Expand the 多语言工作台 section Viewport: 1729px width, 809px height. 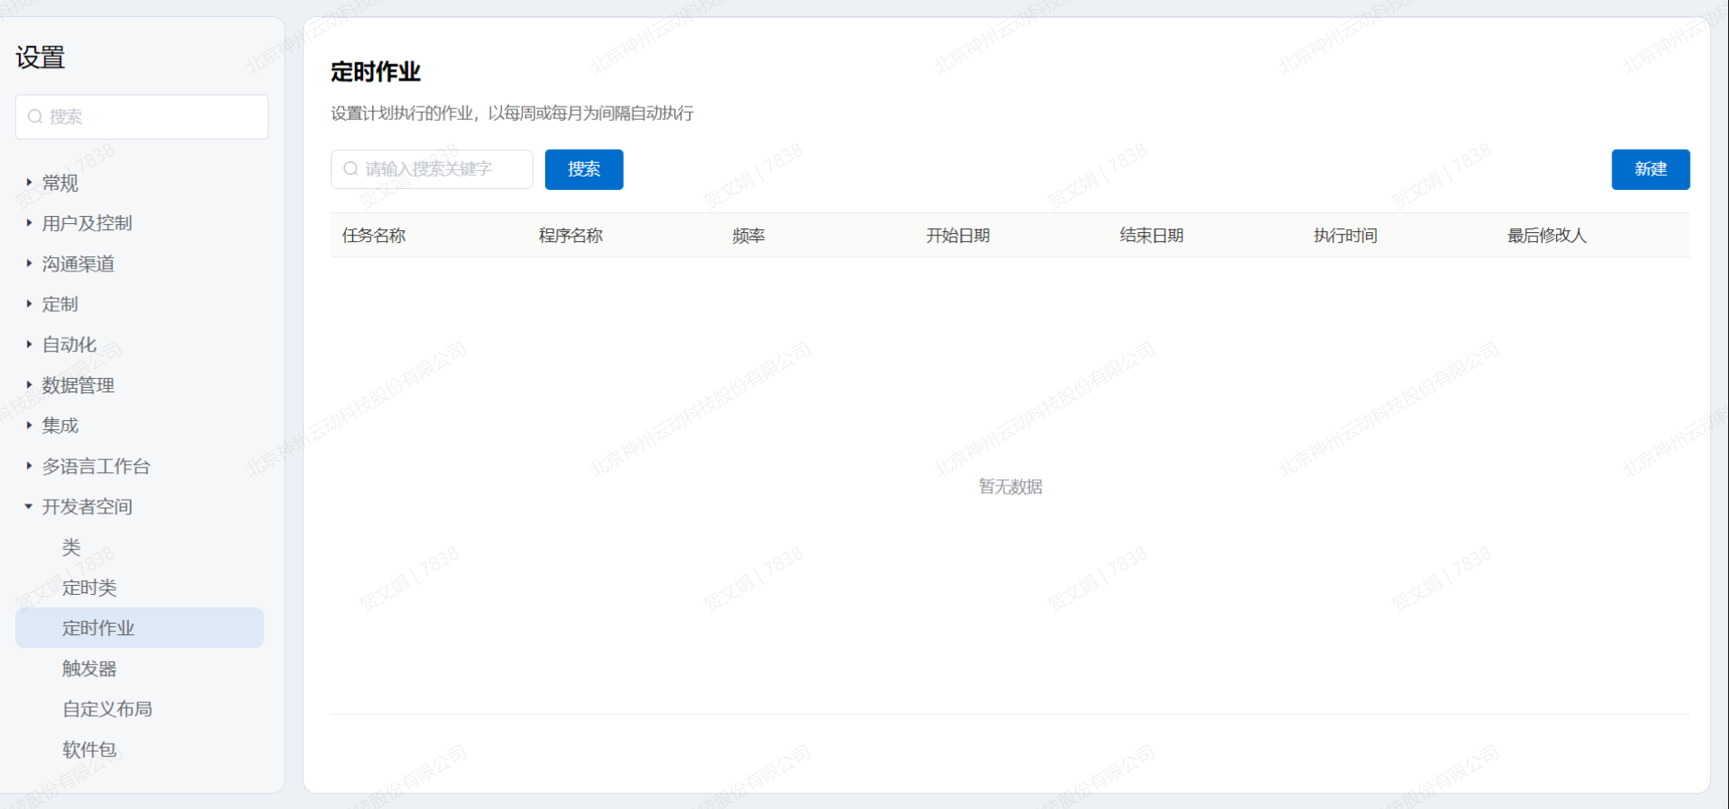tap(95, 466)
